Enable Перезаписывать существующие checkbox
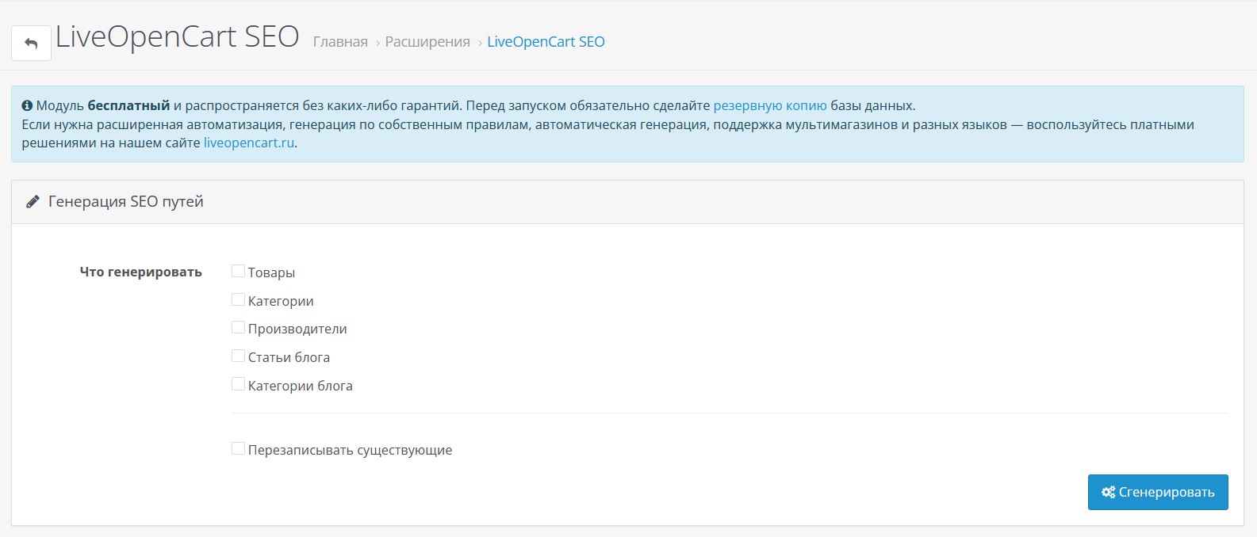 (238, 448)
